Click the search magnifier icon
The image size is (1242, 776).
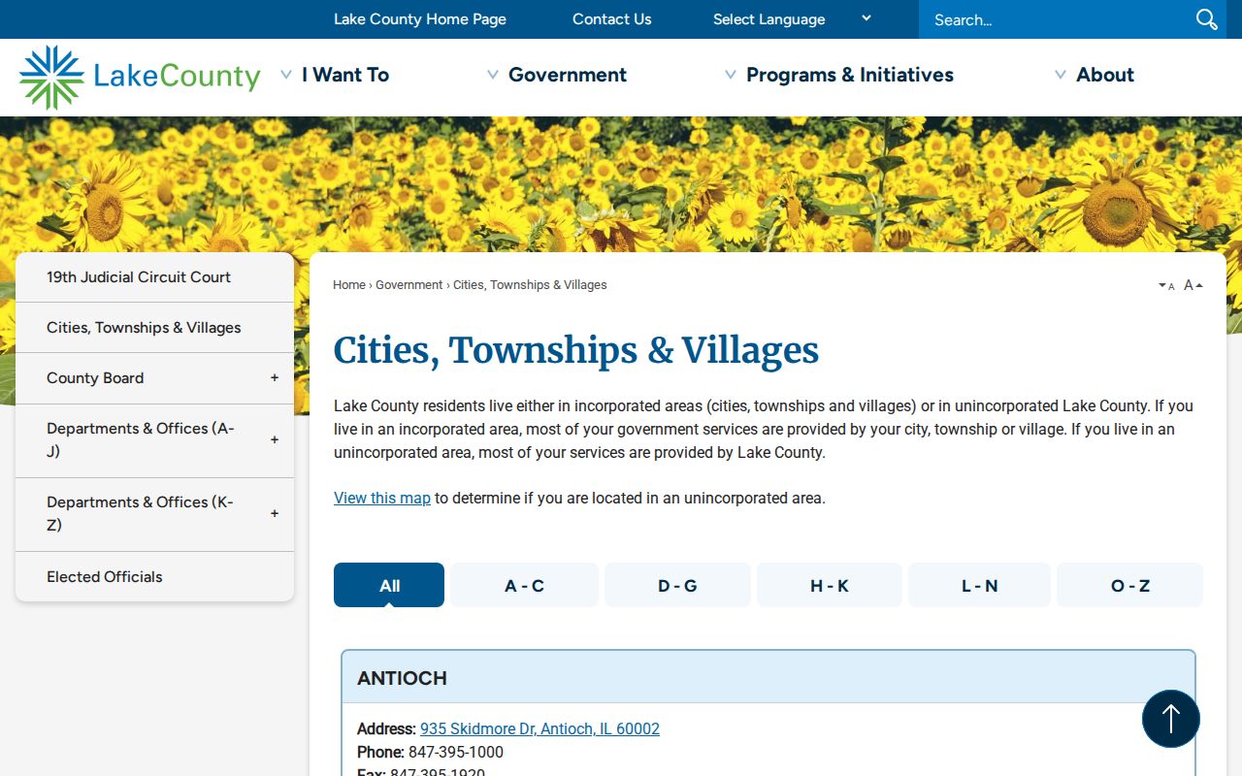coord(1206,19)
